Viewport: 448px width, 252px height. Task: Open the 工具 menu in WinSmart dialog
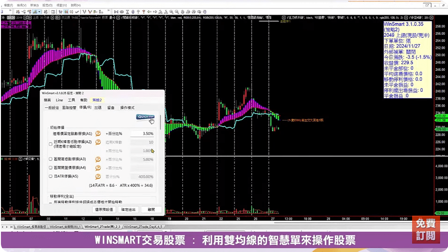pyautogui.click(x=71, y=100)
